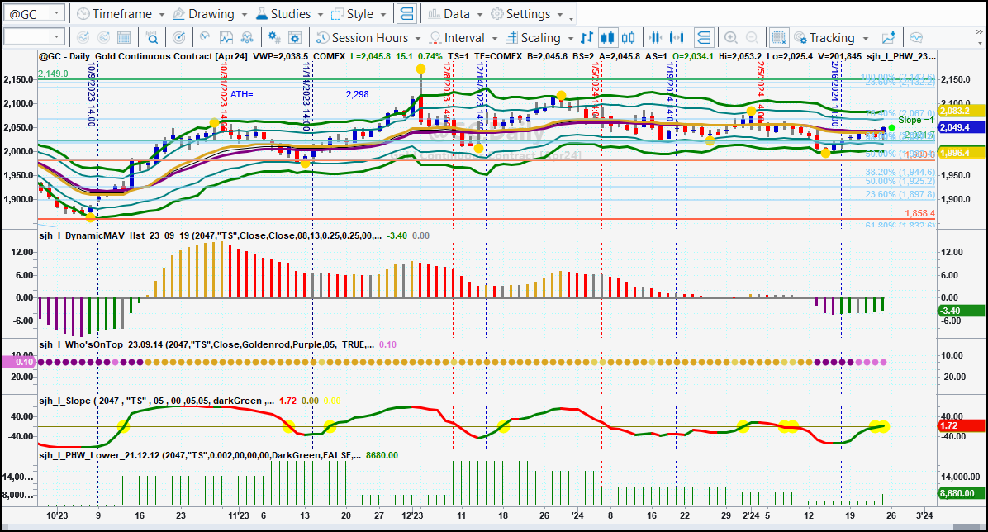The image size is (988, 532).
Task: Select the OHLC bar chart type
Action: point(587,38)
